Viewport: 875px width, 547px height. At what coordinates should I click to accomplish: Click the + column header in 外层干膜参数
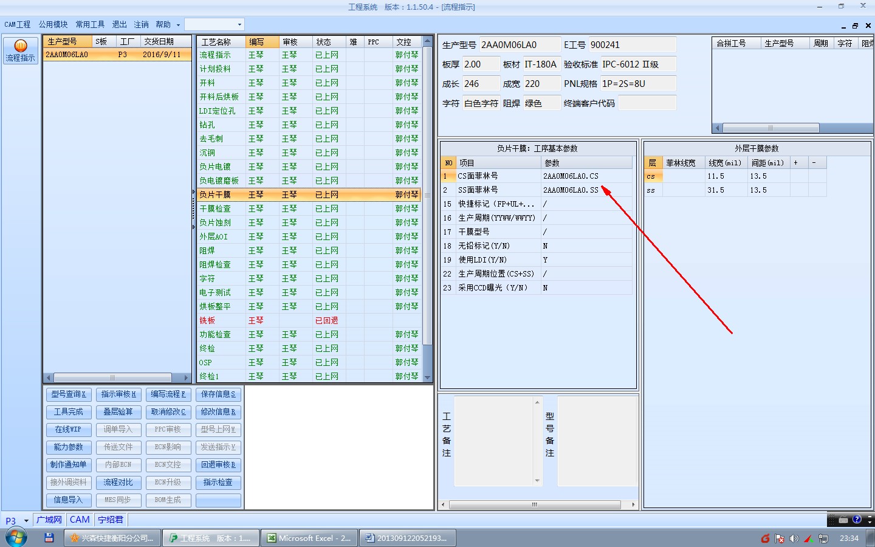coord(799,163)
